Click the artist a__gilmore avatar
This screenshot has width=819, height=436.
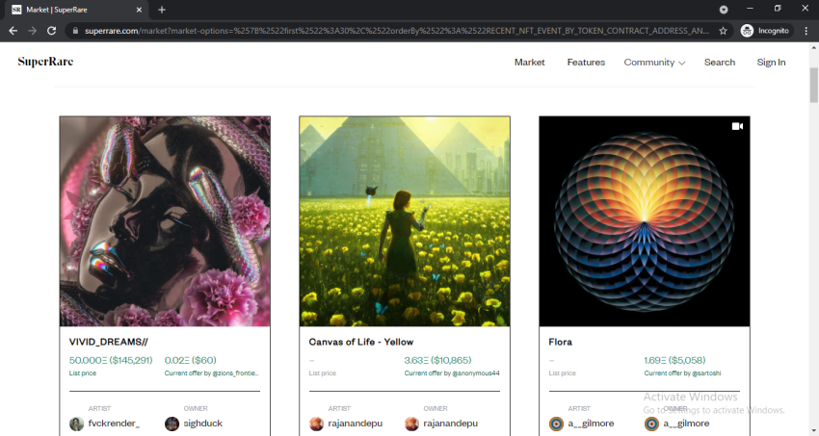click(x=556, y=423)
